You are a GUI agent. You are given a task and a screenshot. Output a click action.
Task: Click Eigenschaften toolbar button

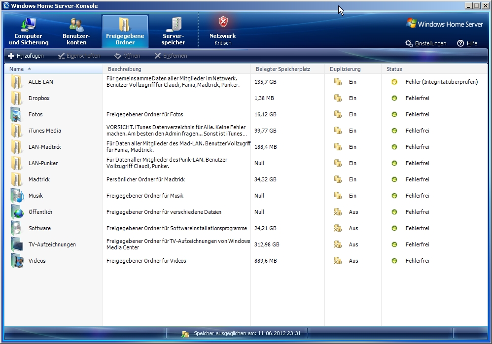(79, 56)
